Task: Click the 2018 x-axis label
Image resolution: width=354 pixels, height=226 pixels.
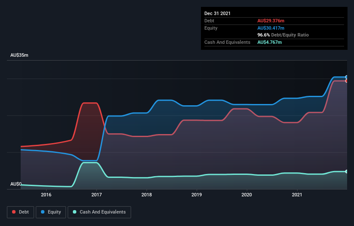Action: tap(147, 195)
